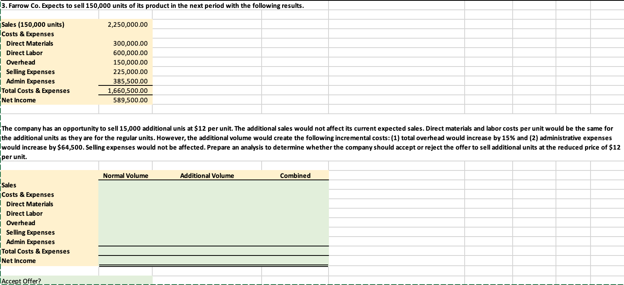Select the Sales value 2,250,000.00 cell

click(126, 24)
